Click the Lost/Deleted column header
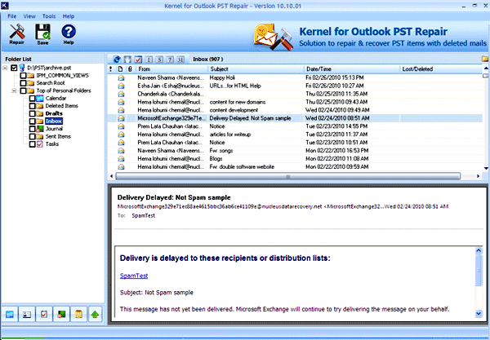The image size is (490, 340). [x=441, y=69]
